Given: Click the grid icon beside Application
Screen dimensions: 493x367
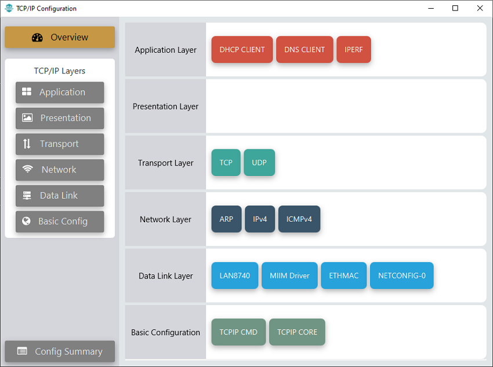Looking at the screenshot, I should point(27,92).
